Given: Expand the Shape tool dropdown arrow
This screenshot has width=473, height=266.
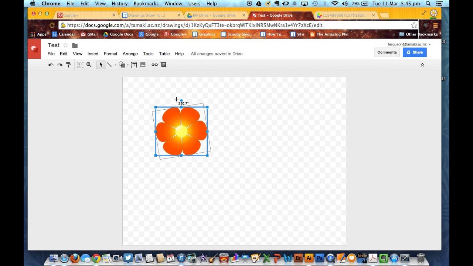Looking at the screenshot, I should click(x=127, y=65).
